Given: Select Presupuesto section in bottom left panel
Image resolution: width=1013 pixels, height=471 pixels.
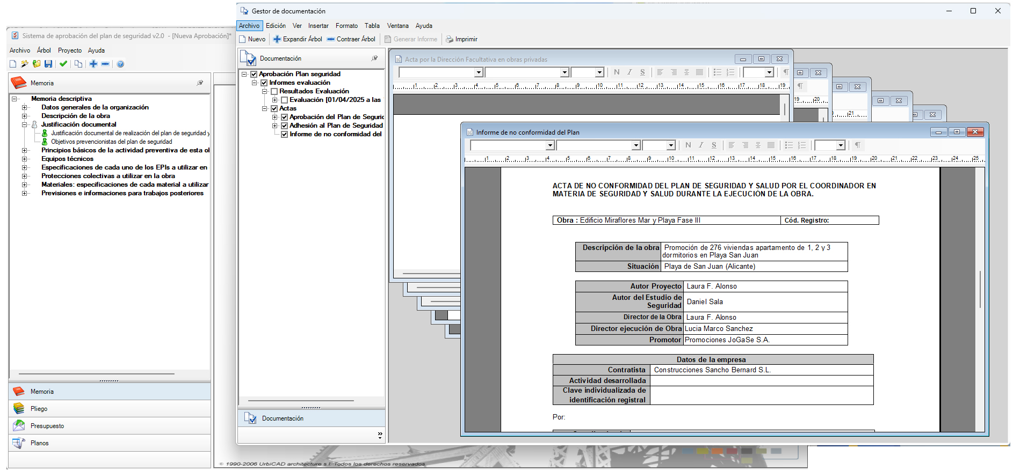Looking at the screenshot, I should pyautogui.click(x=110, y=426).
